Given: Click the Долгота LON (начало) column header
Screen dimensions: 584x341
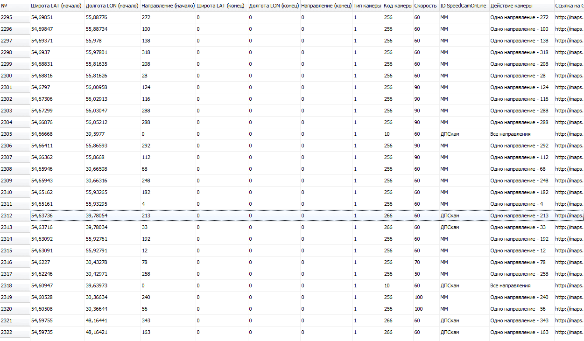Looking at the screenshot, I should point(112,6).
